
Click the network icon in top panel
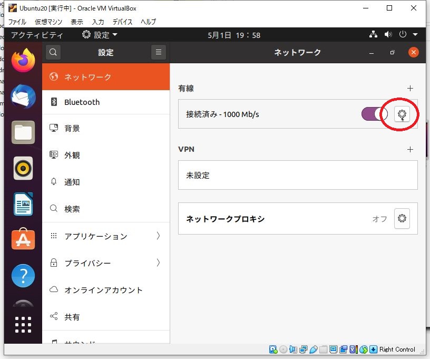(x=373, y=35)
